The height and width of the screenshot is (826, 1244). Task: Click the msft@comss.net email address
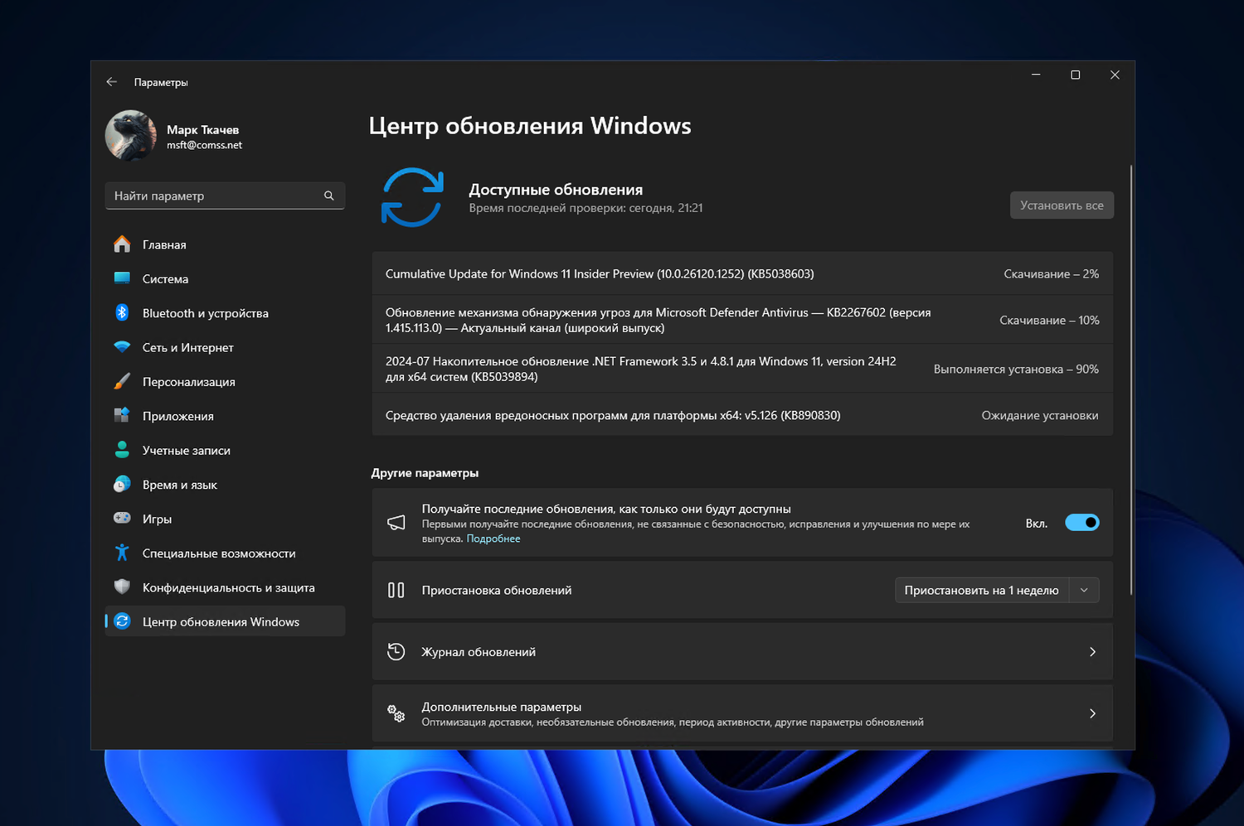click(x=204, y=145)
